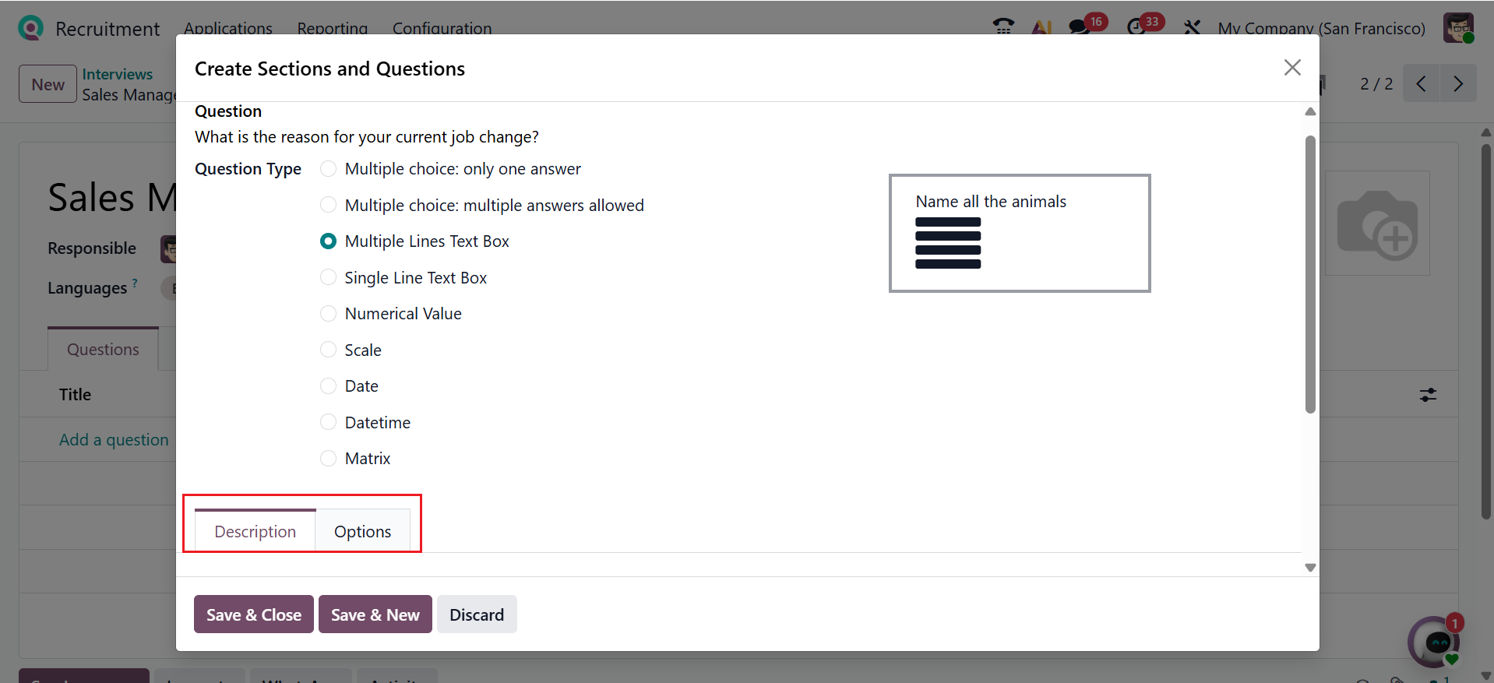
Task: Click the dialog vertical scrollbar thumb
Action: click(x=1310, y=274)
